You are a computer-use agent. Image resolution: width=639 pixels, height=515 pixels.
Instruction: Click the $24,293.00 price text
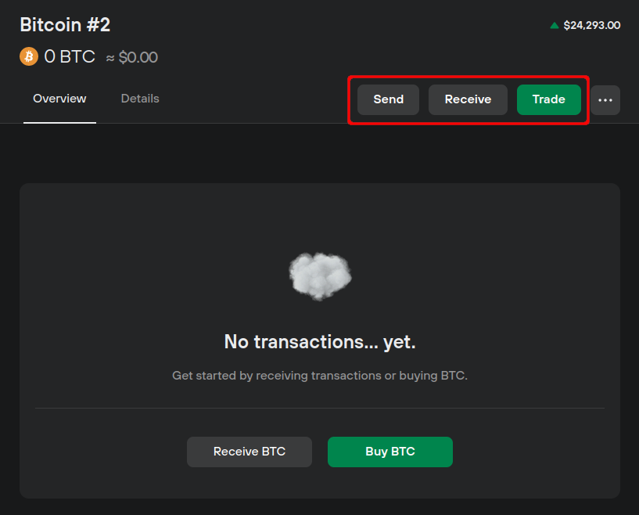point(592,25)
